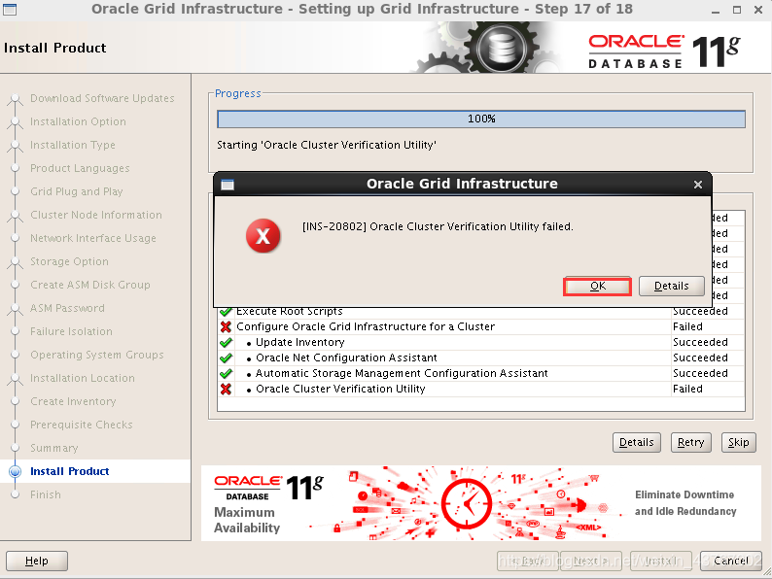Click the Failed status of Oracle Cluster Verification Utility
This screenshot has height=579, width=772.
coord(687,390)
